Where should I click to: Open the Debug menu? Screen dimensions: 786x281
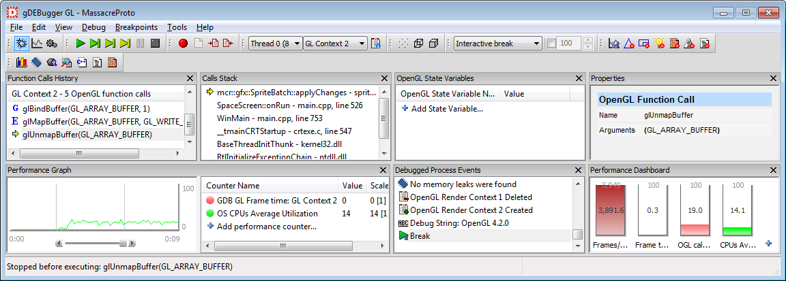coord(93,27)
